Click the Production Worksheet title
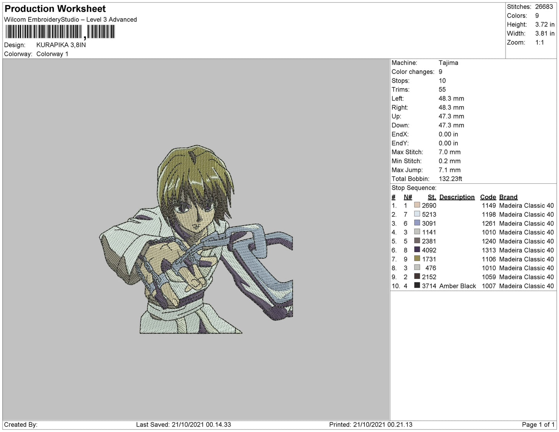The width and height of the screenshot is (559, 432). 55,9
